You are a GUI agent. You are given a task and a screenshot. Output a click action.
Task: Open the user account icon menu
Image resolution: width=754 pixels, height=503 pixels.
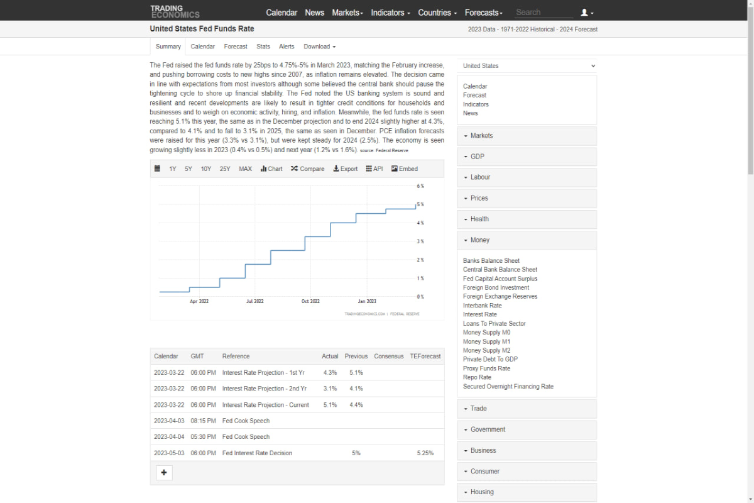click(587, 13)
